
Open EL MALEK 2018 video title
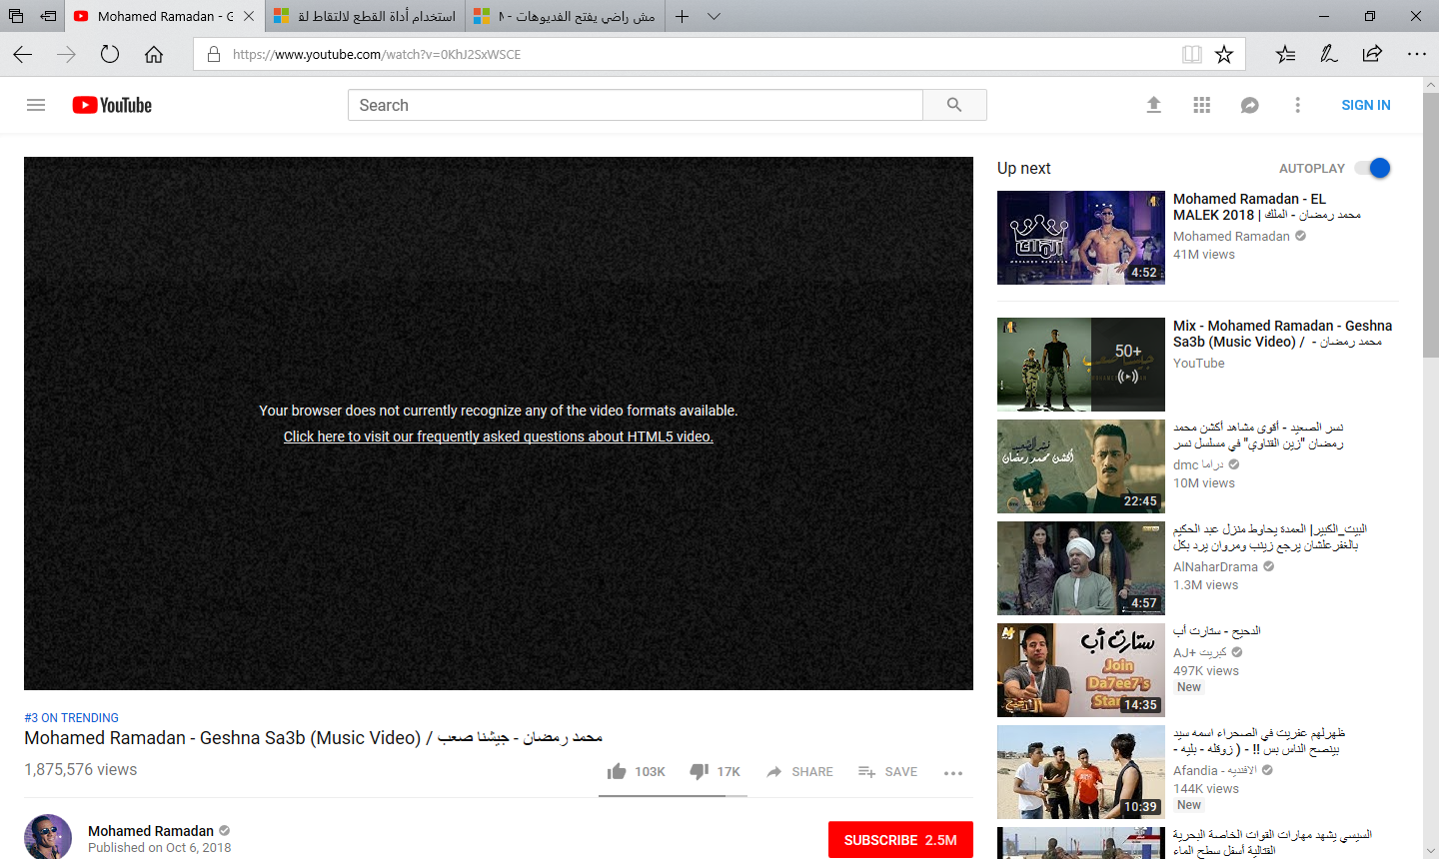(x=1266, y=207)
